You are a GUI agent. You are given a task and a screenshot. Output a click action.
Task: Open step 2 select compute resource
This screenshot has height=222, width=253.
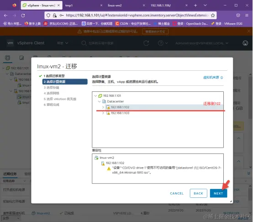point(65,82)
